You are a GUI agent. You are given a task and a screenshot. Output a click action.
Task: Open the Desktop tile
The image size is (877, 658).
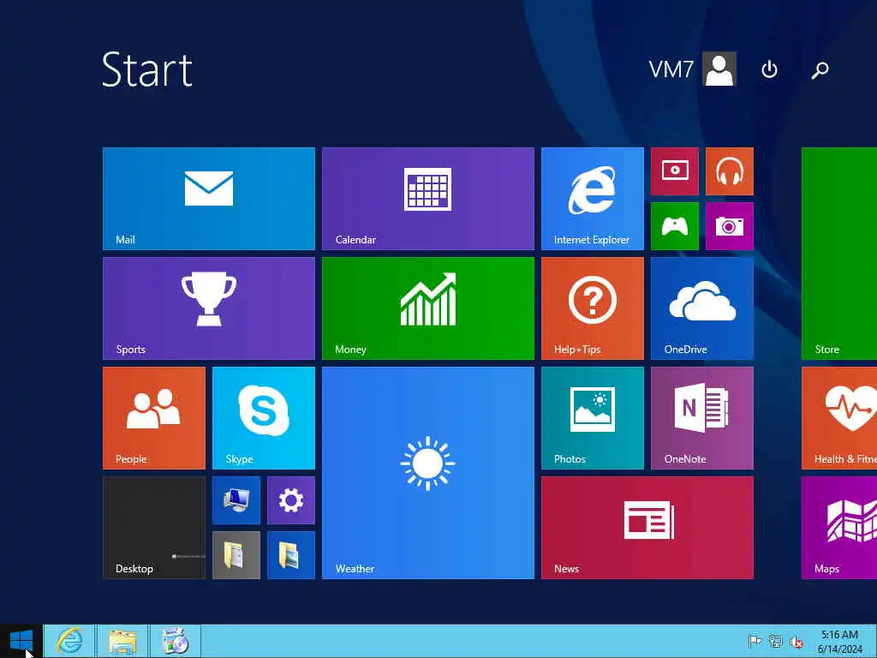coord(154,528)
